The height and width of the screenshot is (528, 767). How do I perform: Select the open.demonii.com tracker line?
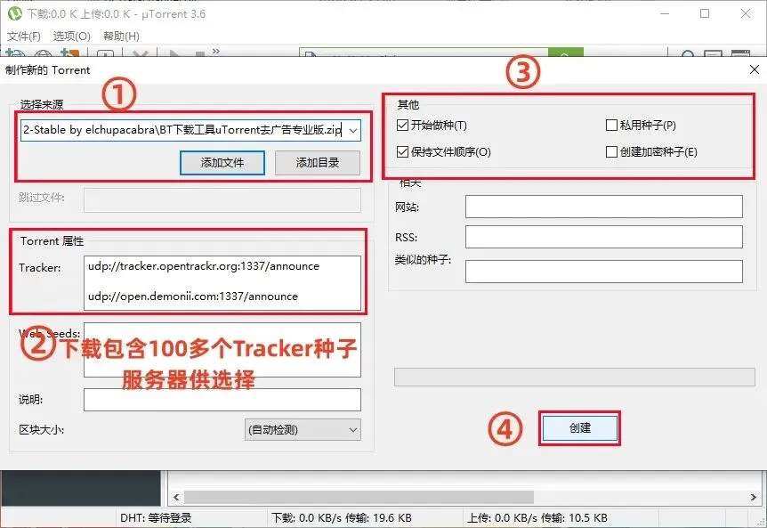point(193,296)
